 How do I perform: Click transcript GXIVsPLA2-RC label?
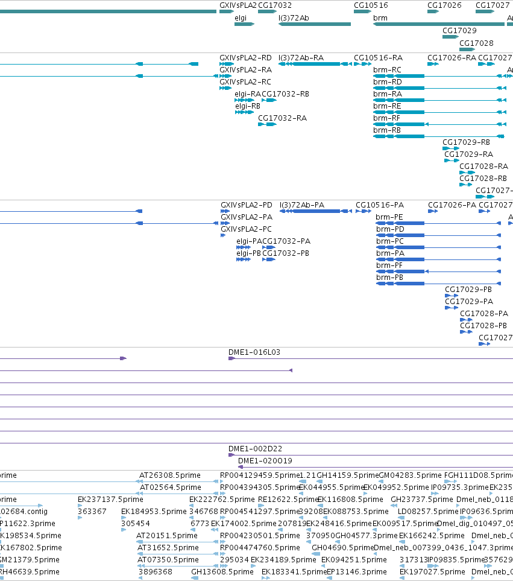click(x=245, y=82)
